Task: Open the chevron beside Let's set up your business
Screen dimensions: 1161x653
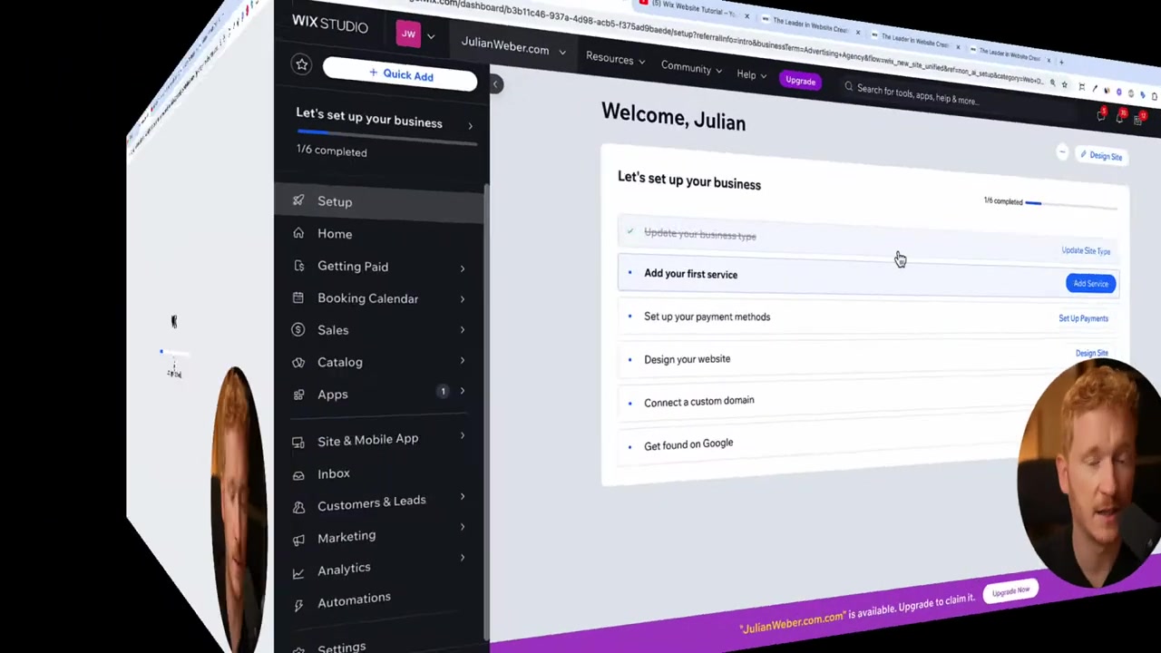Action: [x=470, y=126]
